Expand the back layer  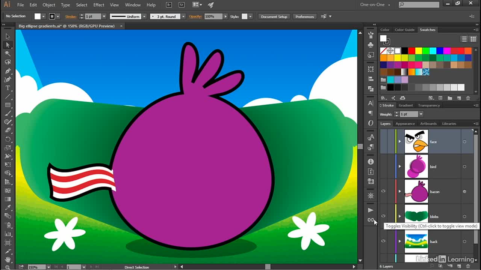tap(400, 241)
